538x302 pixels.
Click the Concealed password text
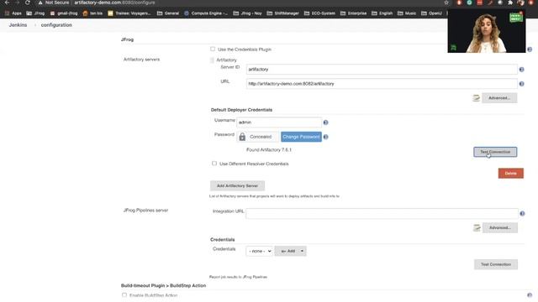point(261,137)
